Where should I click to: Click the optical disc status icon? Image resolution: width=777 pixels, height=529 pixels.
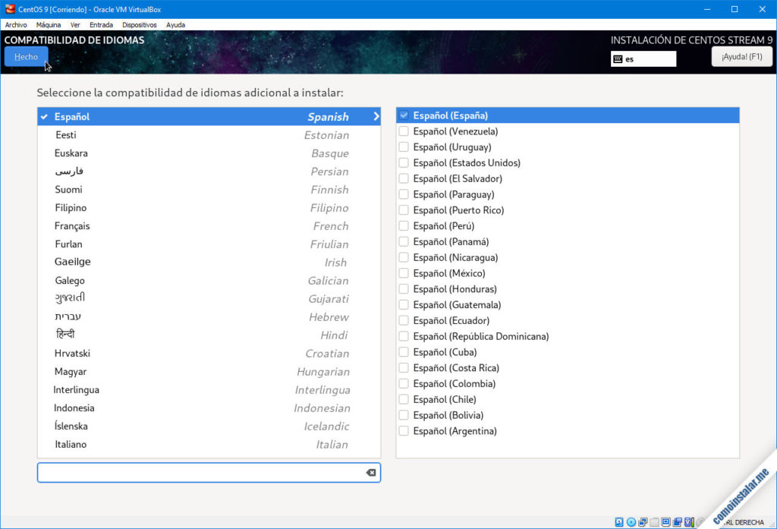tap(631, 522)
